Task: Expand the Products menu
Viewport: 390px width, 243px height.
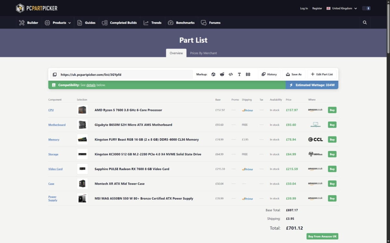Action: tap(58, 23)
